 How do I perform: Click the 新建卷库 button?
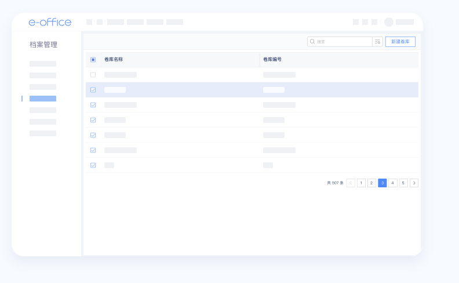[400, 42]
